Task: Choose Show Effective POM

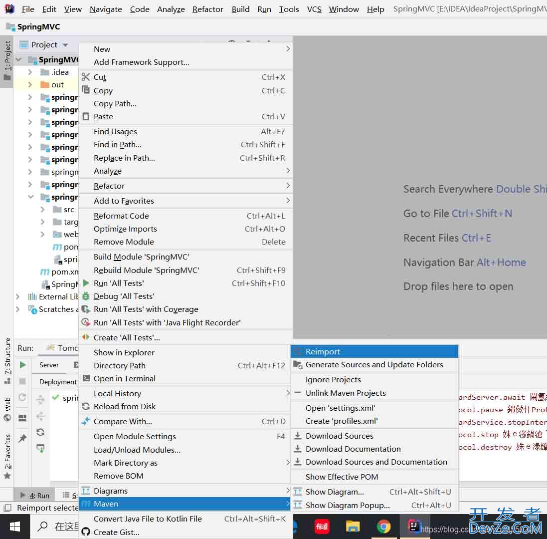Action: pos(374,477)
